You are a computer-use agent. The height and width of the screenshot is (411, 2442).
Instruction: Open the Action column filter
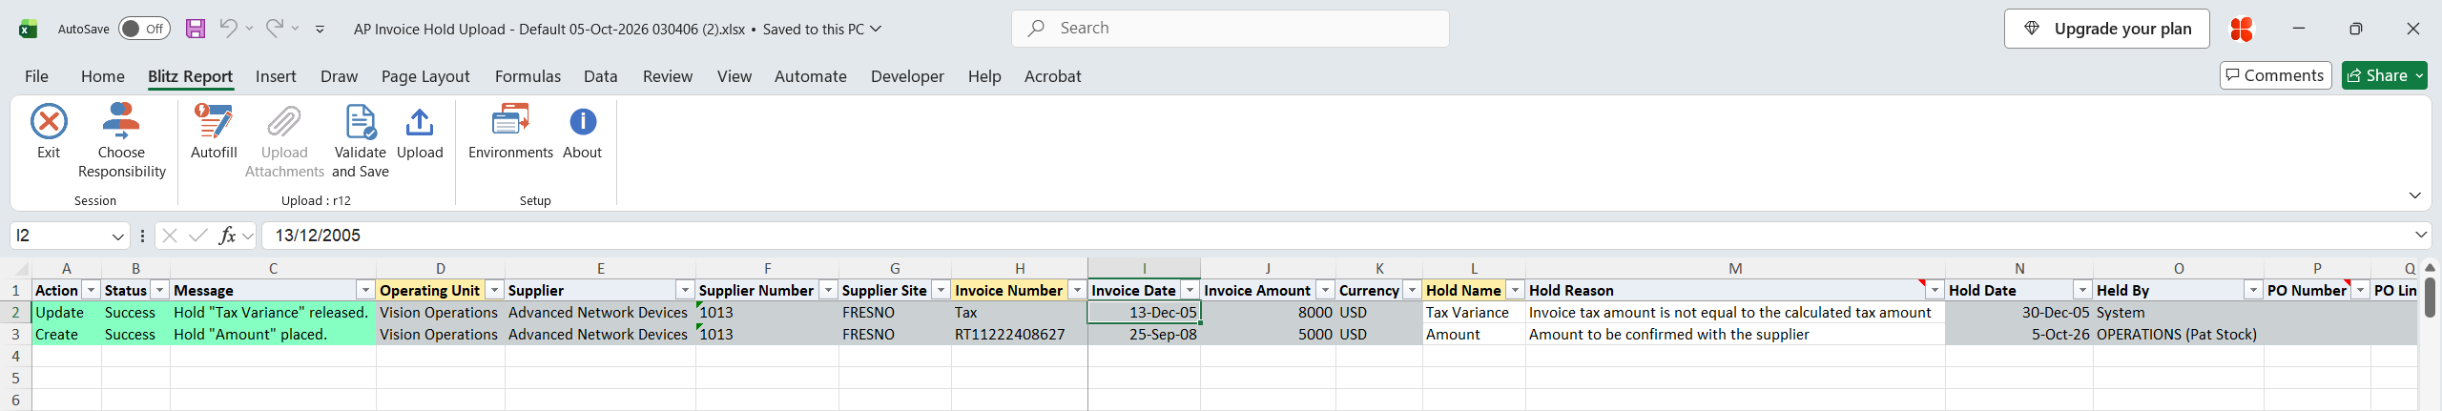pyautogui.click(x=91, y=290)
